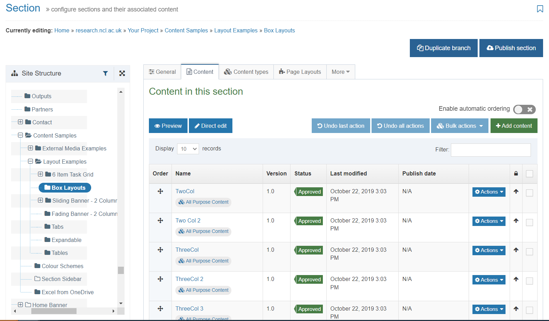Click the Site Structure vertical scrollbar thumb

[121, 270]
